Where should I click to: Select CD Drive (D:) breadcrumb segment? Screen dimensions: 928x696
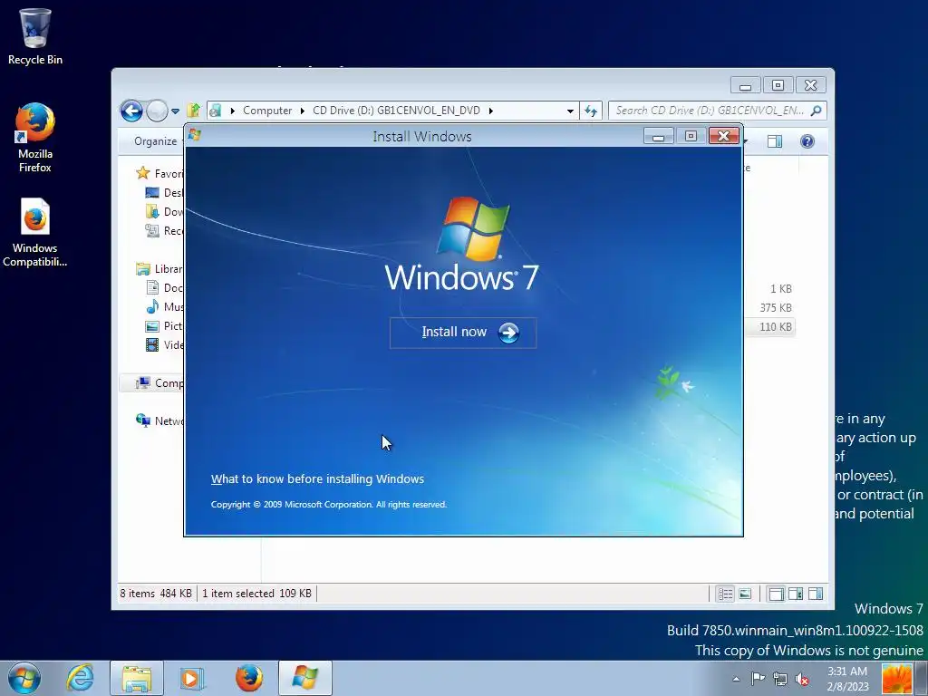point(396,111)
